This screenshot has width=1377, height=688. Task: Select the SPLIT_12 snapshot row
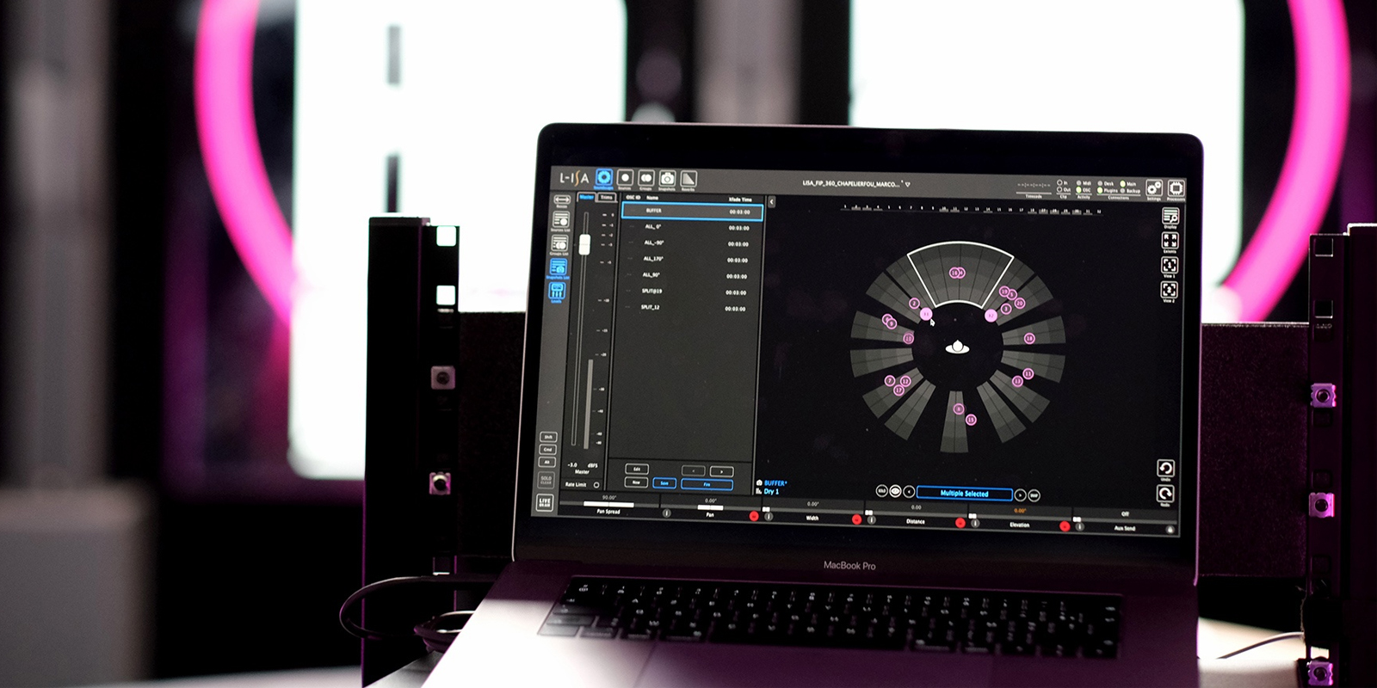[x=688, y=308]
